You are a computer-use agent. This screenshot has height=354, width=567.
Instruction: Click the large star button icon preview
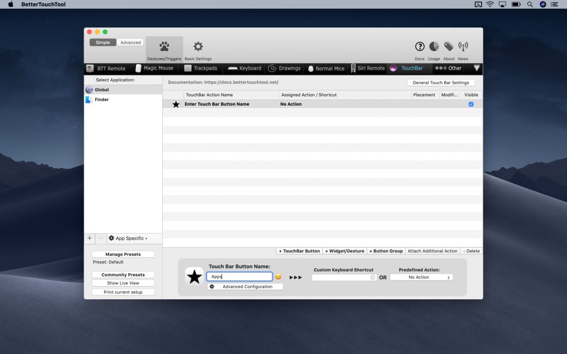coord(194,277)
